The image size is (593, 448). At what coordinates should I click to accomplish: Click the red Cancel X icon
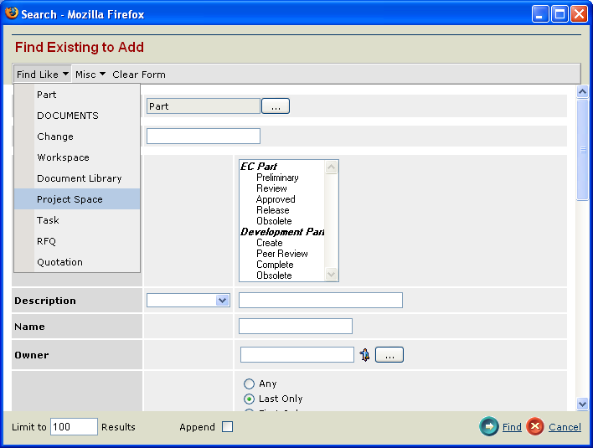[x=535, y=427]
